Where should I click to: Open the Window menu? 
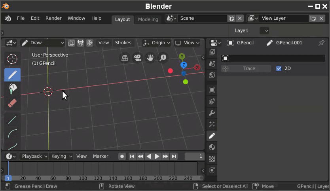pyautogui.click(x=76, y=18)
